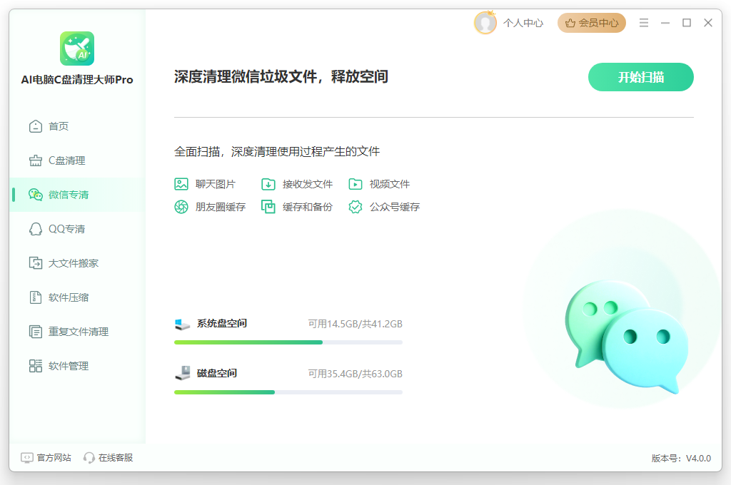Click the 可用35.4GB/共63.0GB text

pos(356,374)
